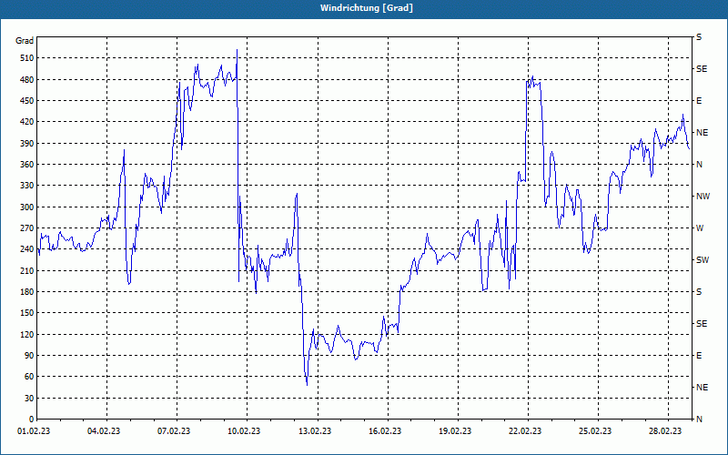Click the 360 y-axis value
Screen dimensions: 728x455
pos(27,165)
